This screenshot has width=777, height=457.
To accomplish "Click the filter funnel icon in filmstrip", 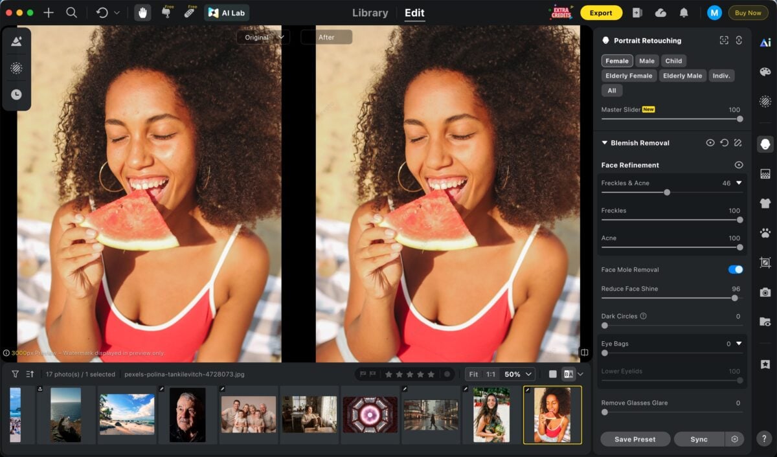I will [15, 374].
